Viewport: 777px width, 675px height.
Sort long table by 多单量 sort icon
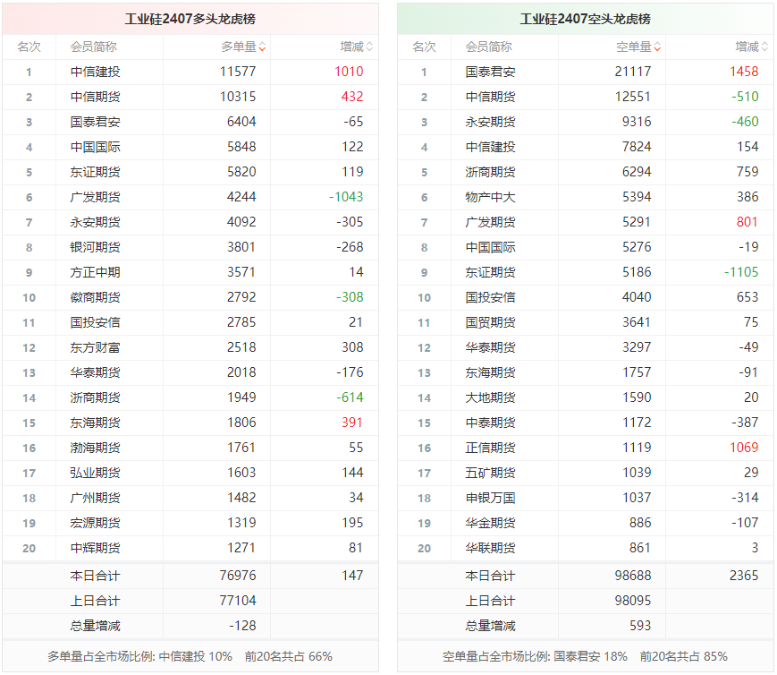click(x=262, y=47)
